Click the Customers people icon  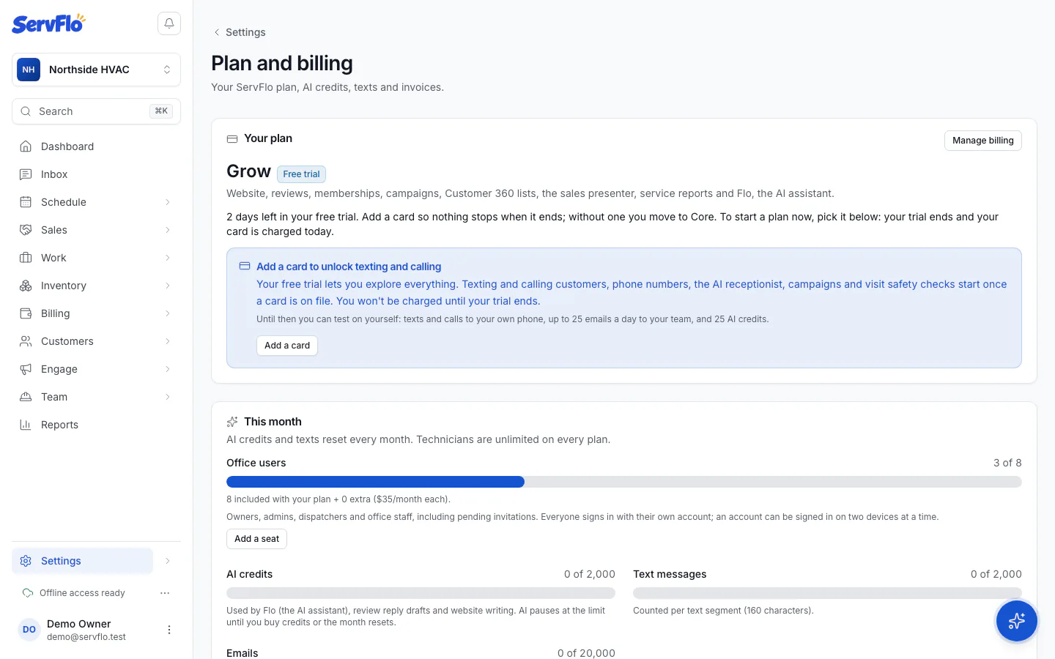(x=26, y=341)
